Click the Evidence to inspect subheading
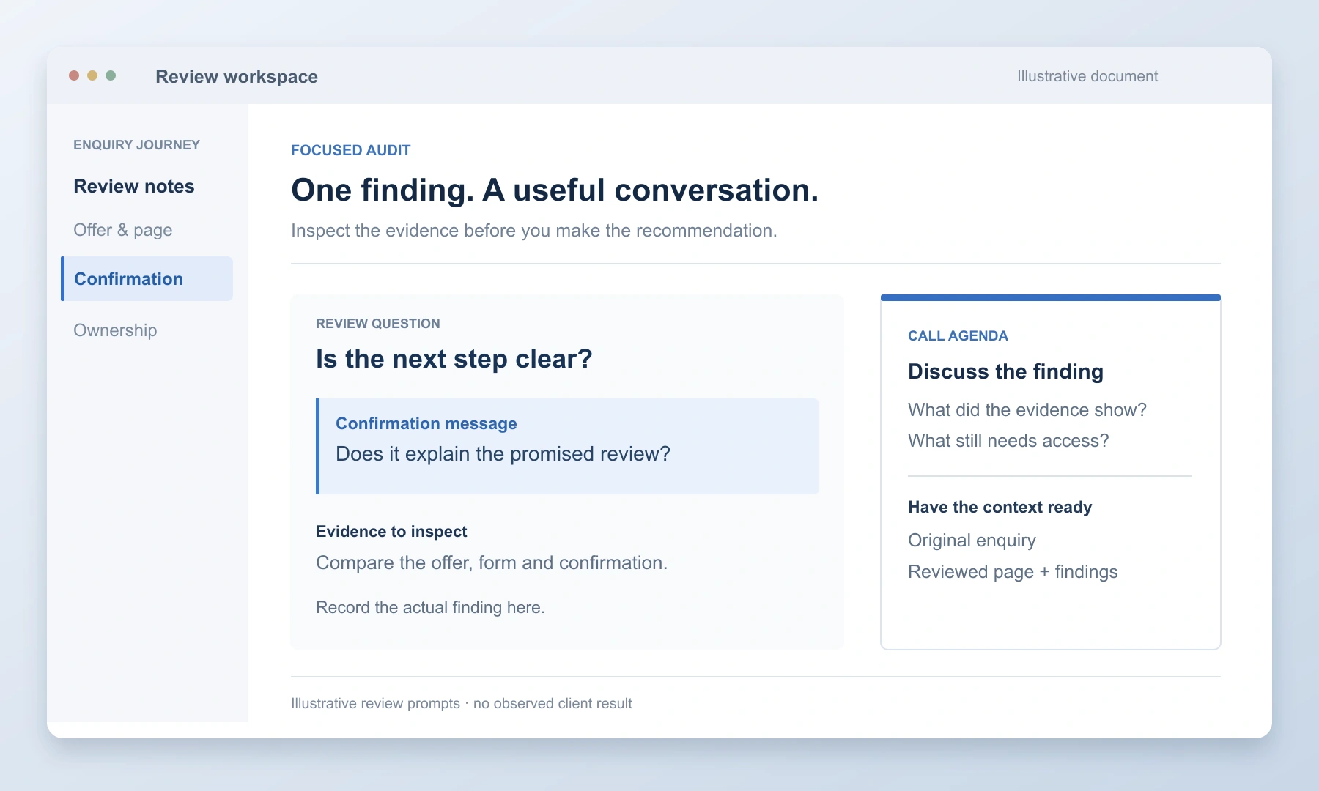Viewport: 1319px width, 791px height. (391, 532)
